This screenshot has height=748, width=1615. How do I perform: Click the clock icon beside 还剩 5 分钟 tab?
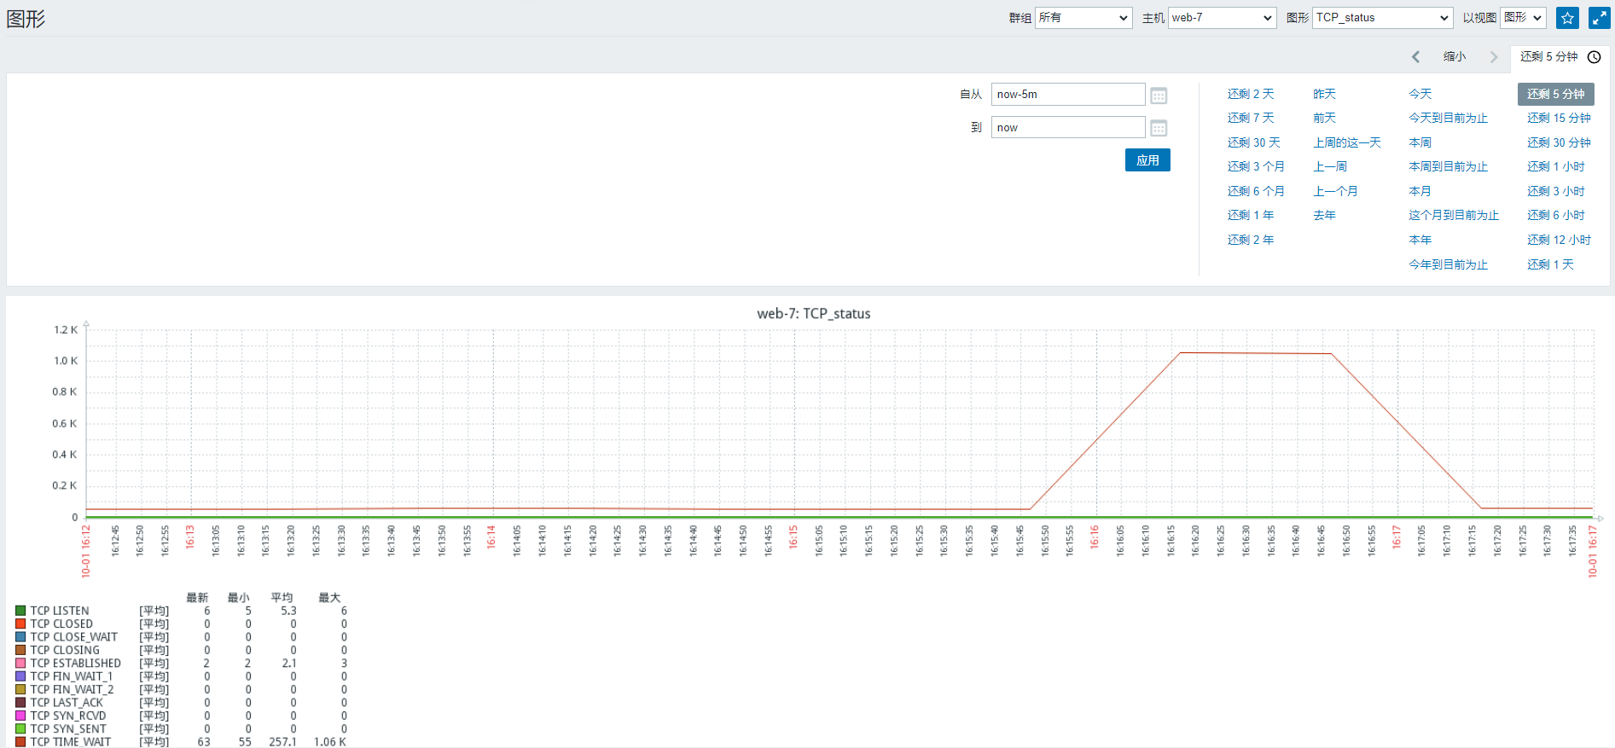[1594, 57]
